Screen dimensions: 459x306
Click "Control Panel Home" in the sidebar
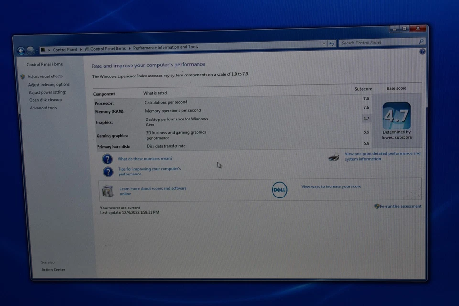[x=44, y=64]
